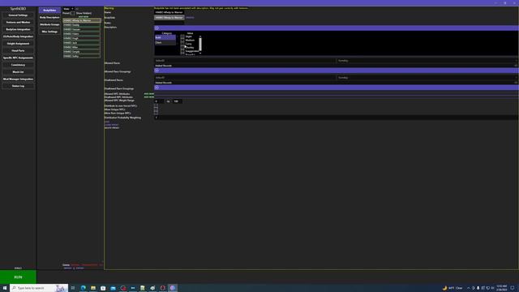Collapse the Description section expander

(157, 28)
